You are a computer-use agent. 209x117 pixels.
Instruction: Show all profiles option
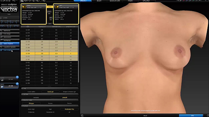(x=69, y=112)
